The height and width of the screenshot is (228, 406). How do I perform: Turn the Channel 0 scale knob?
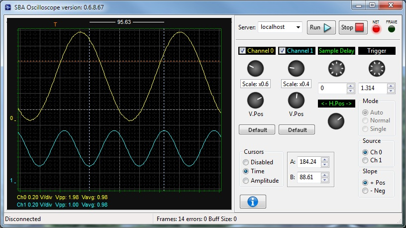click(x=255, y=68)
